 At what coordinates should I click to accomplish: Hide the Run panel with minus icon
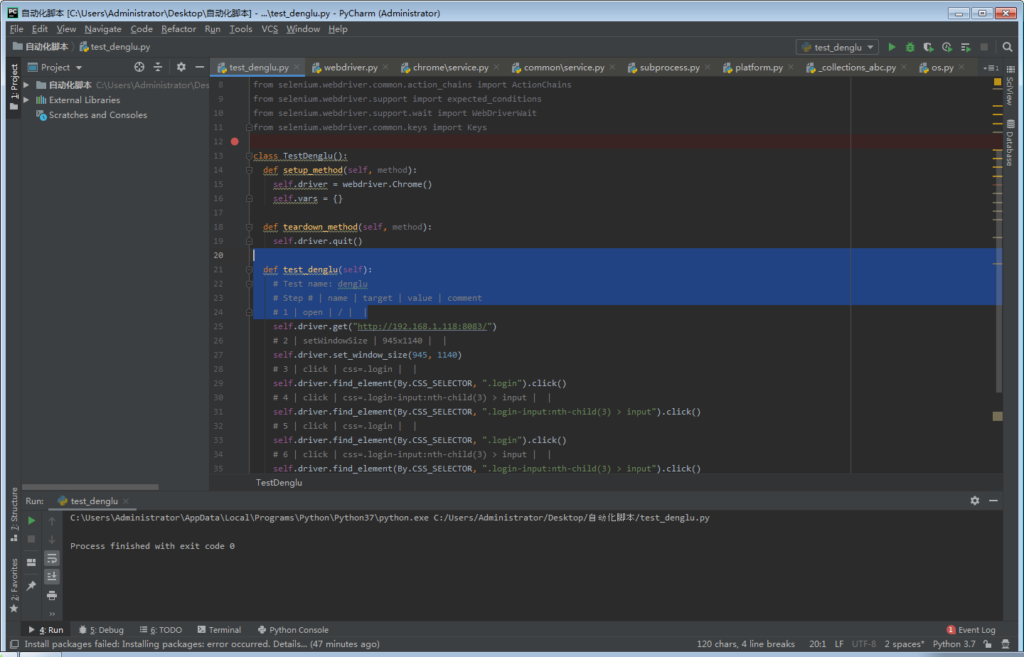click(x=993, y=501)
